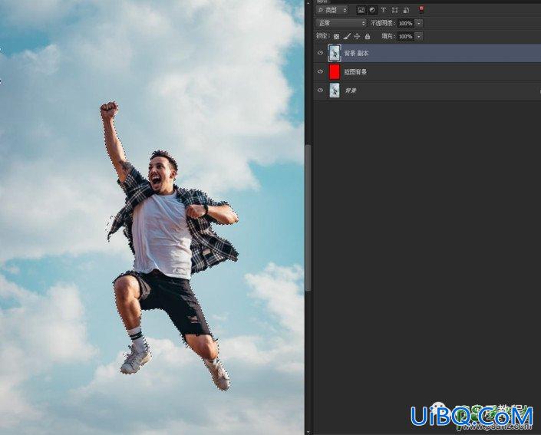The width and height of the screenshot is (541, 435).
Task: Filter layers by type (T) icon
Action: (384, 10)
